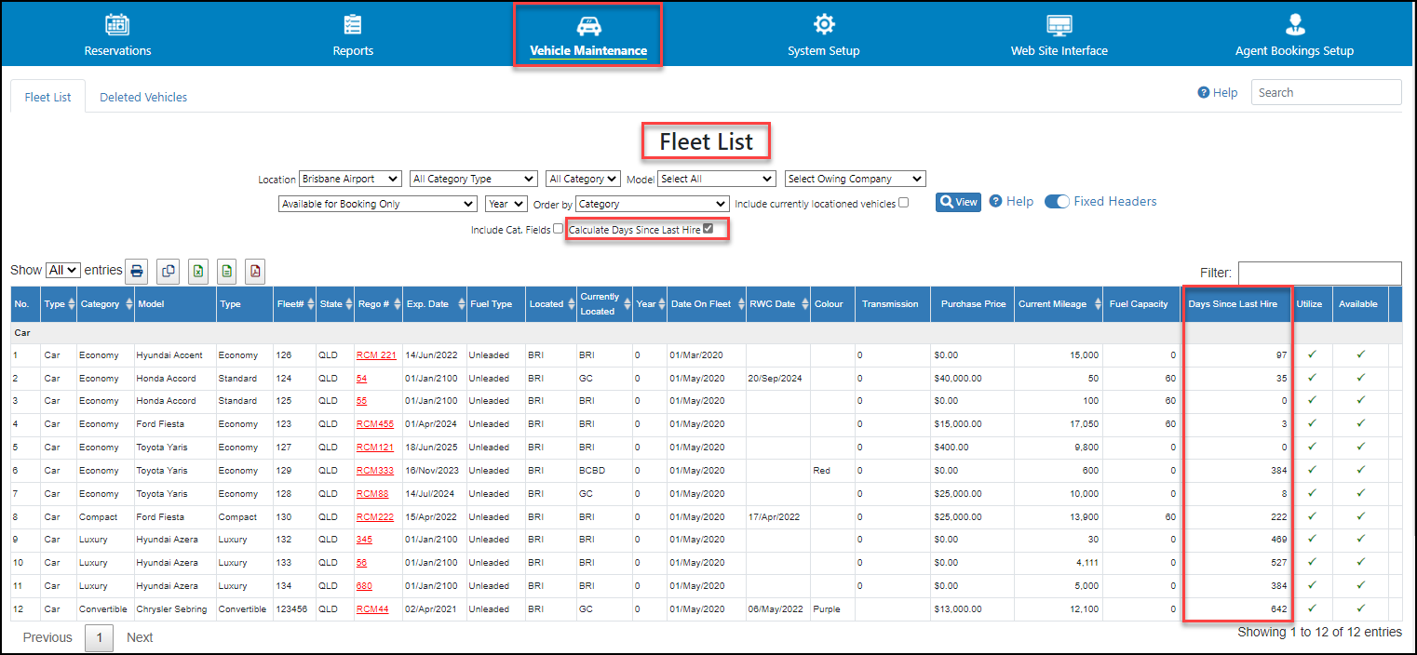Export fleet list to Excel
Viewport: 1417px width, 655px height.
[197, 271]
